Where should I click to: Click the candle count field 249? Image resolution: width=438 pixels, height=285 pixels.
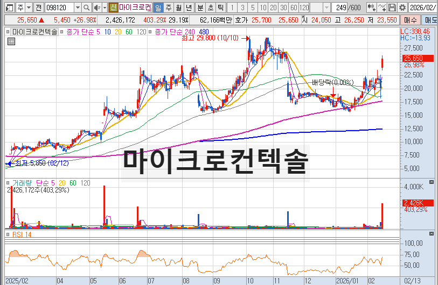tap(340, 8)
